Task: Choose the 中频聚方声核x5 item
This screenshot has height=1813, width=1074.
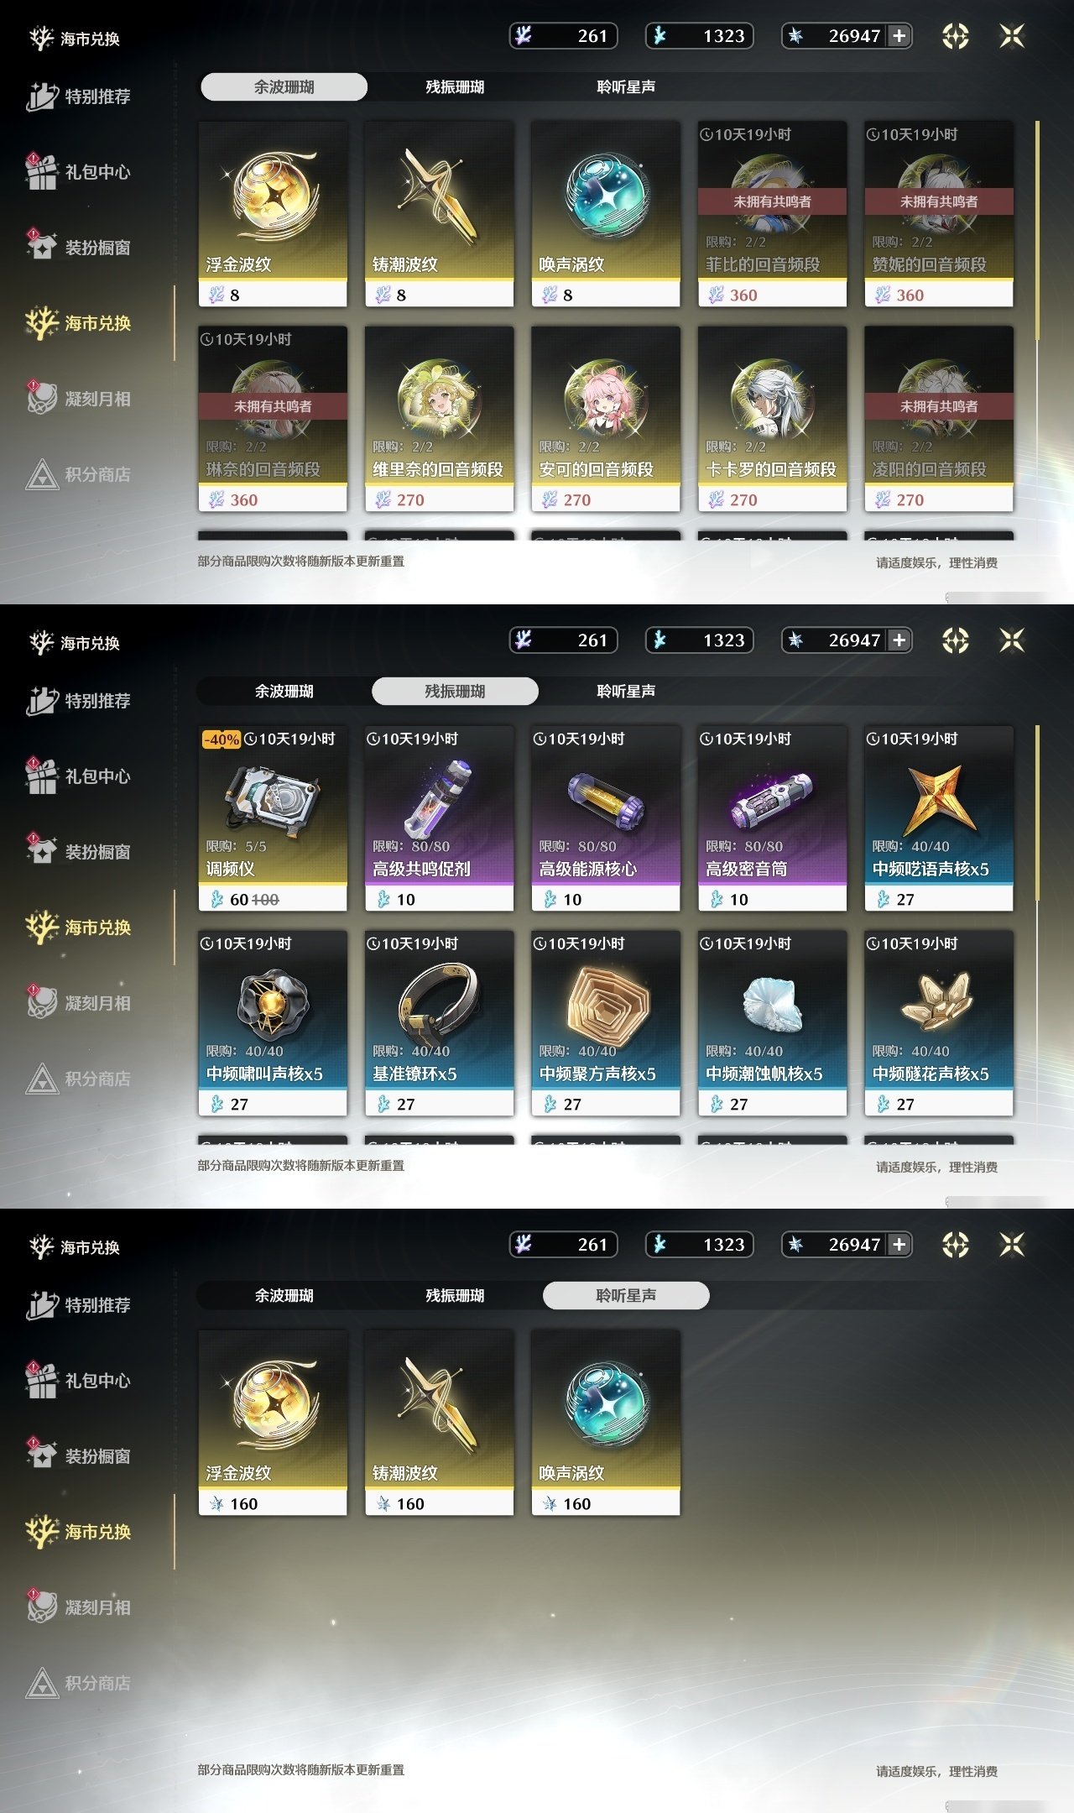Action: click(x=606, y=1023)
